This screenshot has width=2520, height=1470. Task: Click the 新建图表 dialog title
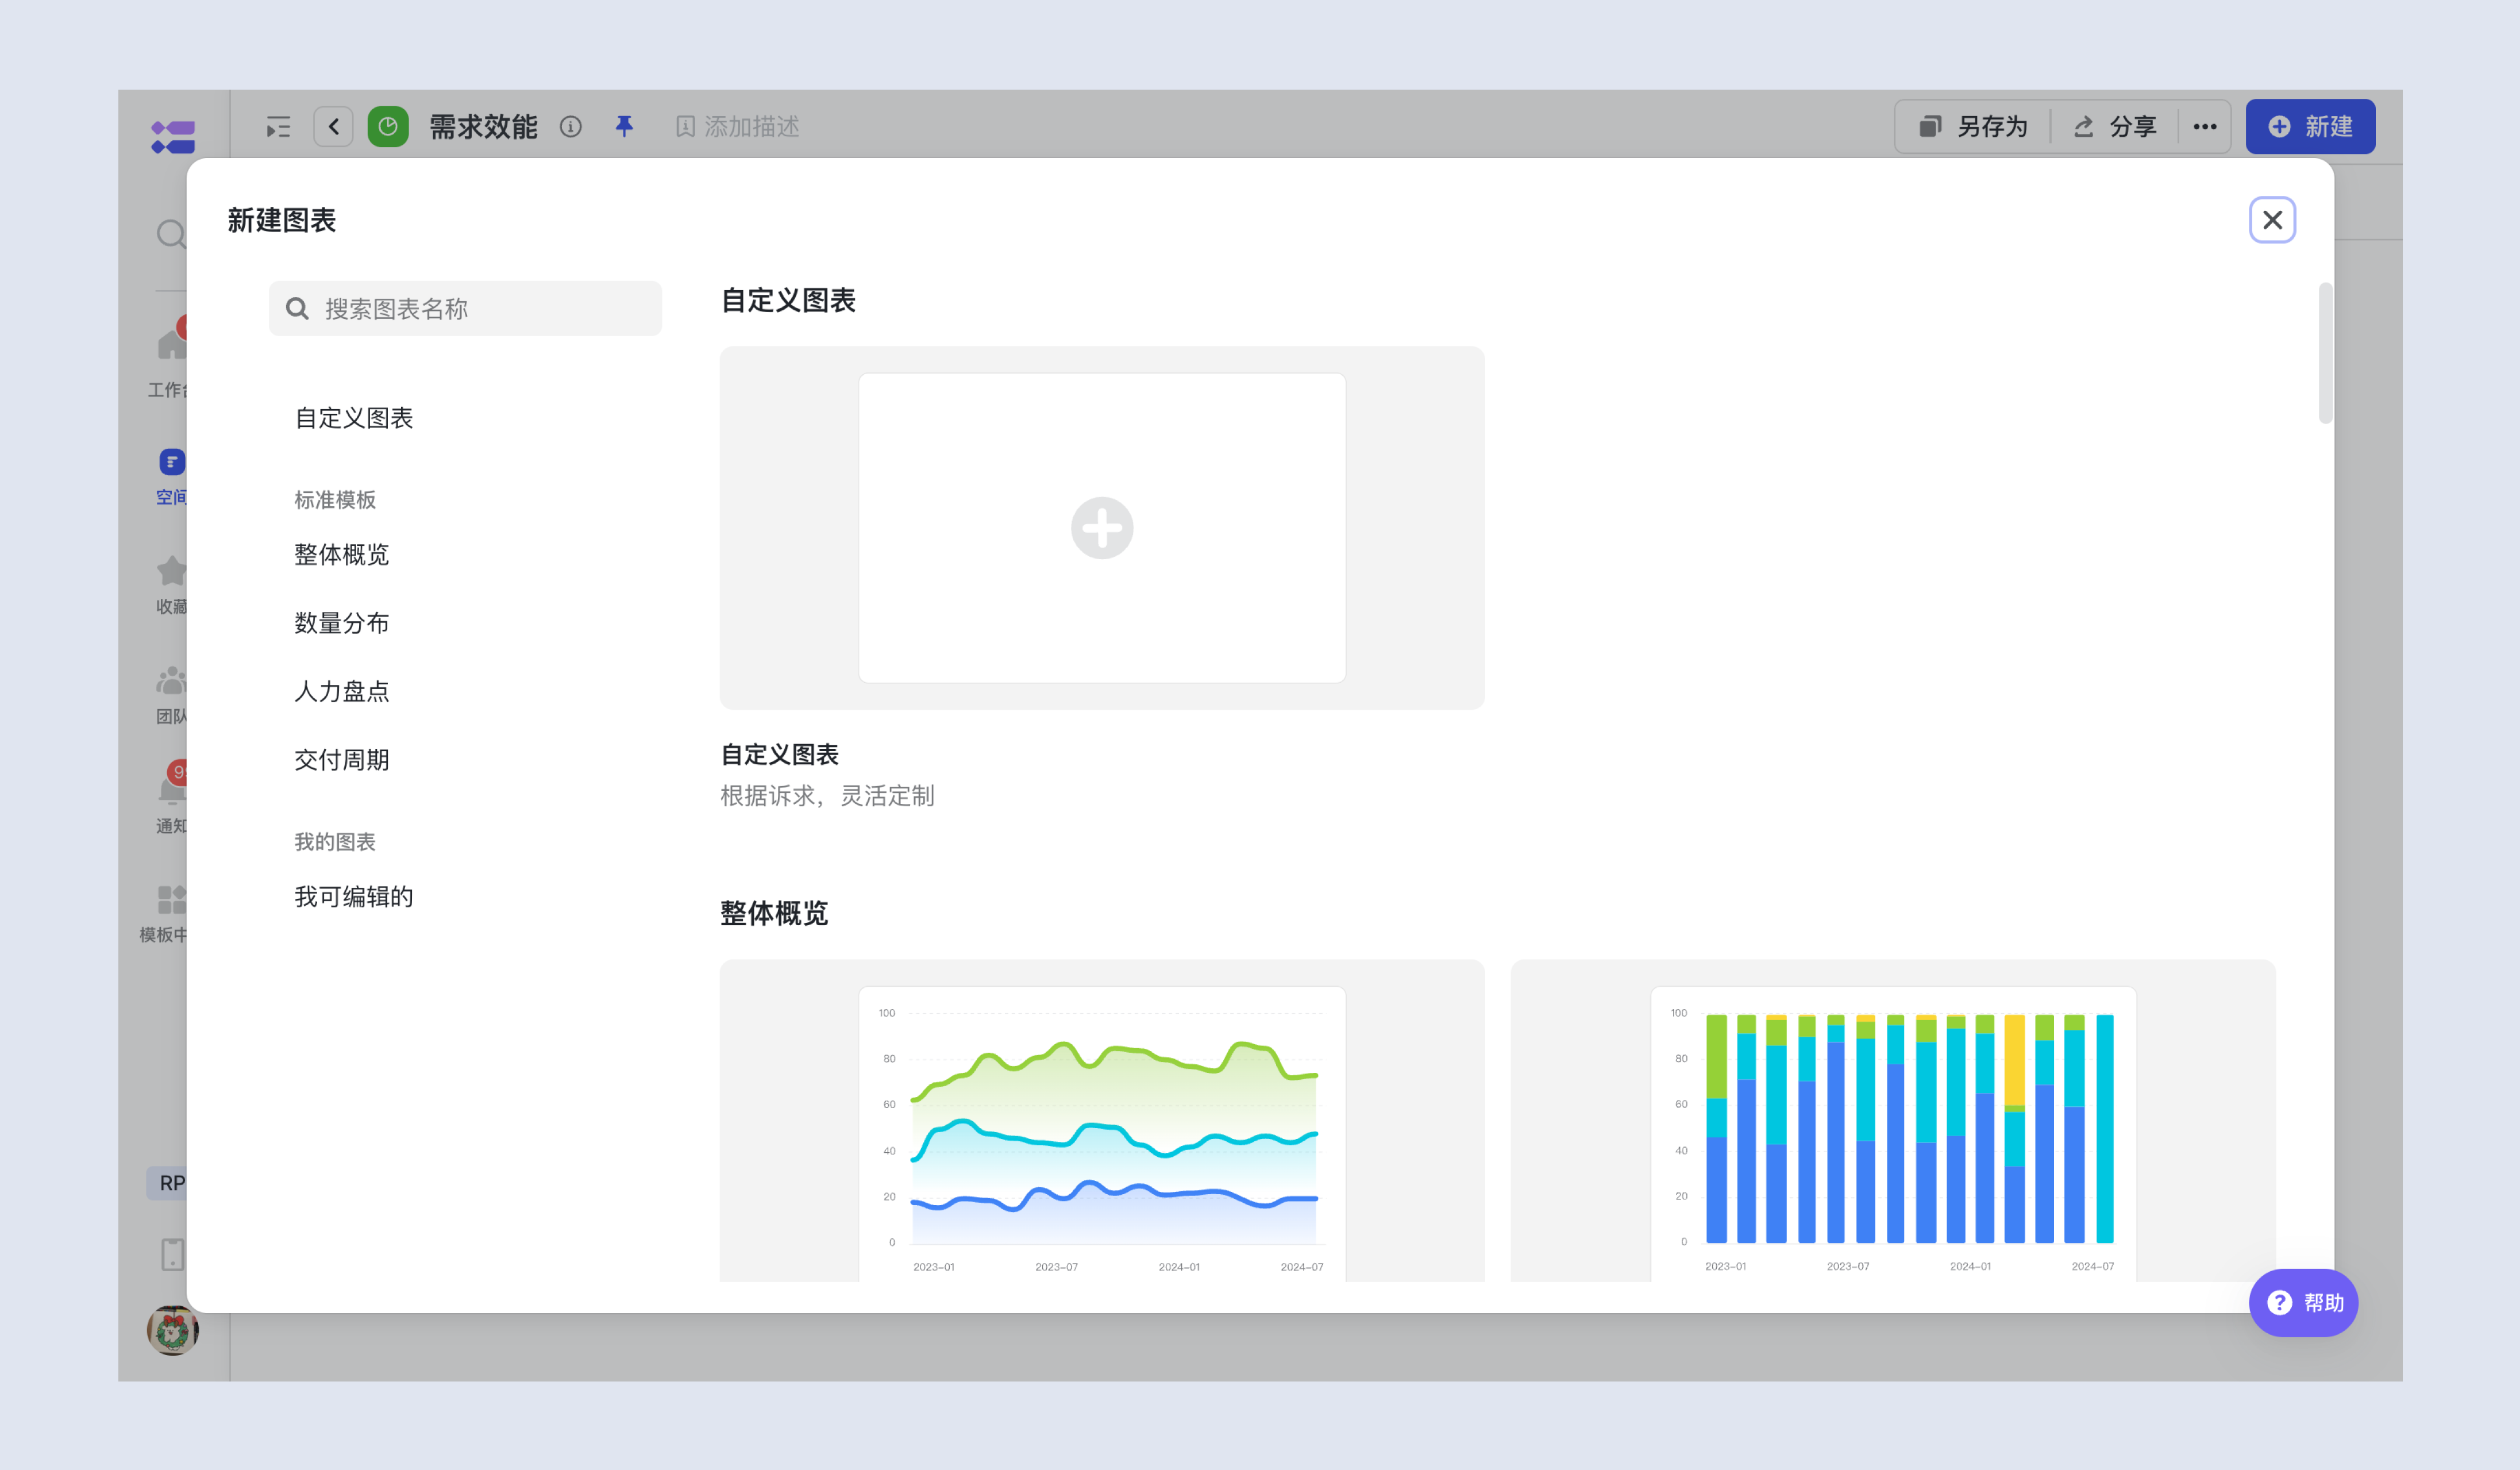(282, 220)
